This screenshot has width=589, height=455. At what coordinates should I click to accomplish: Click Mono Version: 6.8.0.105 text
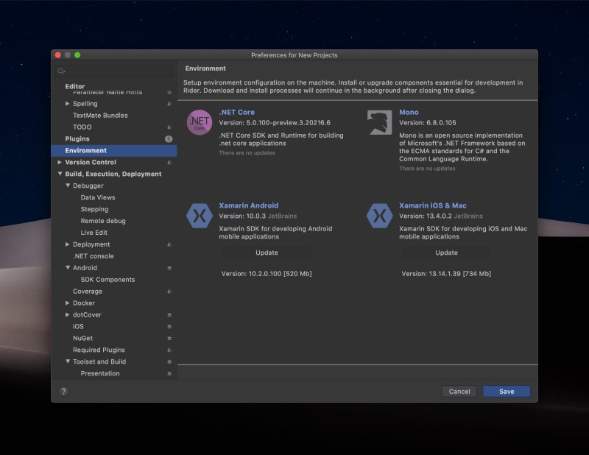428,123
